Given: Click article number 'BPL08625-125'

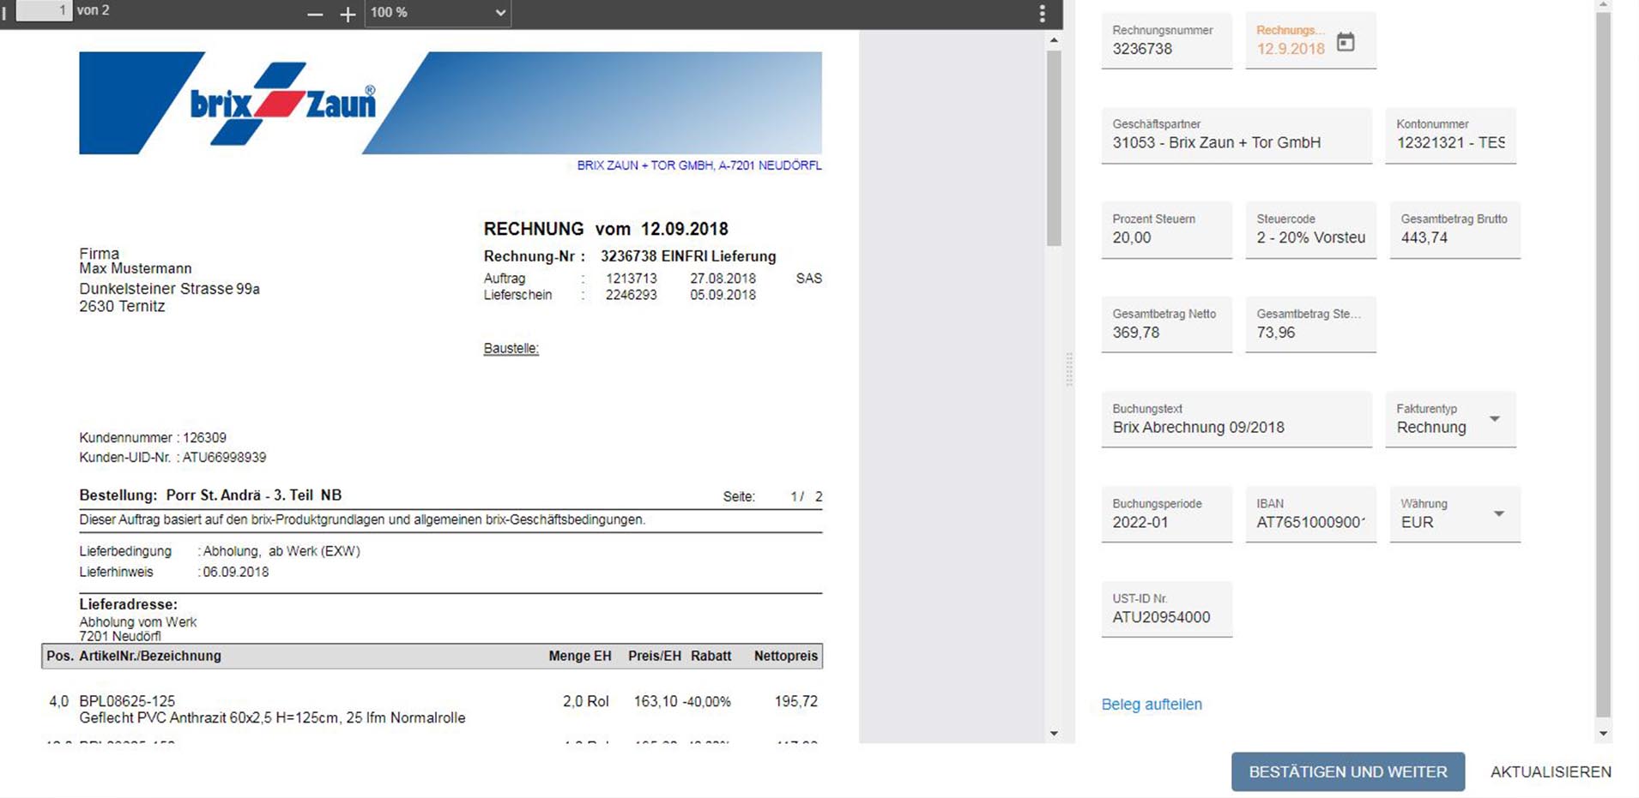Looking at the screenshot, I should [x=127, y=701].
